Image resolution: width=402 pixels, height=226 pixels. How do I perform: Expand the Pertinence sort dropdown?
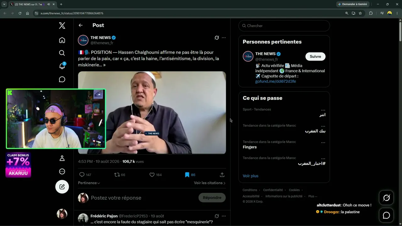pyautogui.click(x=89, y=183)
